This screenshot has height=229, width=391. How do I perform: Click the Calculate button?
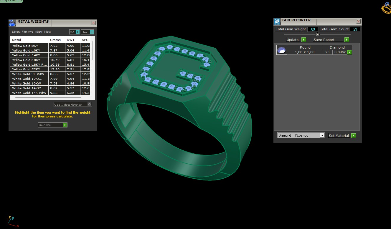coord(53,125)
